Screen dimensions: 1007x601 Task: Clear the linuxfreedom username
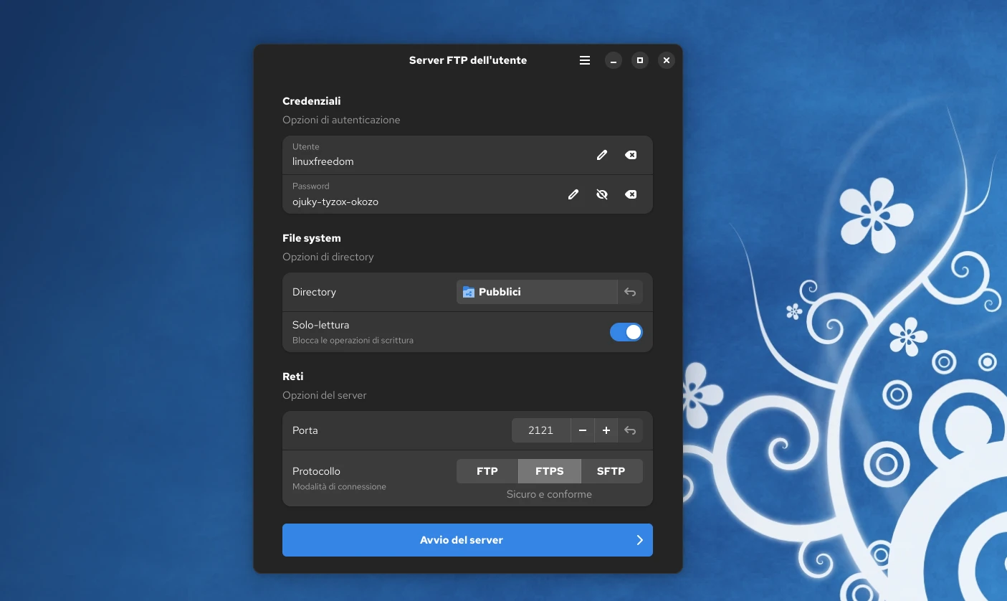(x=631, y=155)
